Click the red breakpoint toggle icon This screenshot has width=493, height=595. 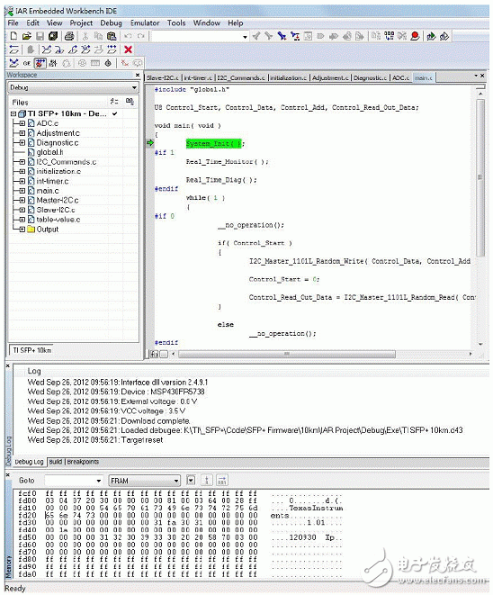pyautogui.click(x=415, y=36)
